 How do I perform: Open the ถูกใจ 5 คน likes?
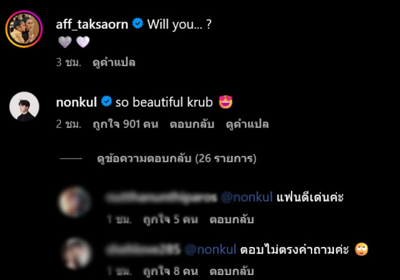click(170, 220)
